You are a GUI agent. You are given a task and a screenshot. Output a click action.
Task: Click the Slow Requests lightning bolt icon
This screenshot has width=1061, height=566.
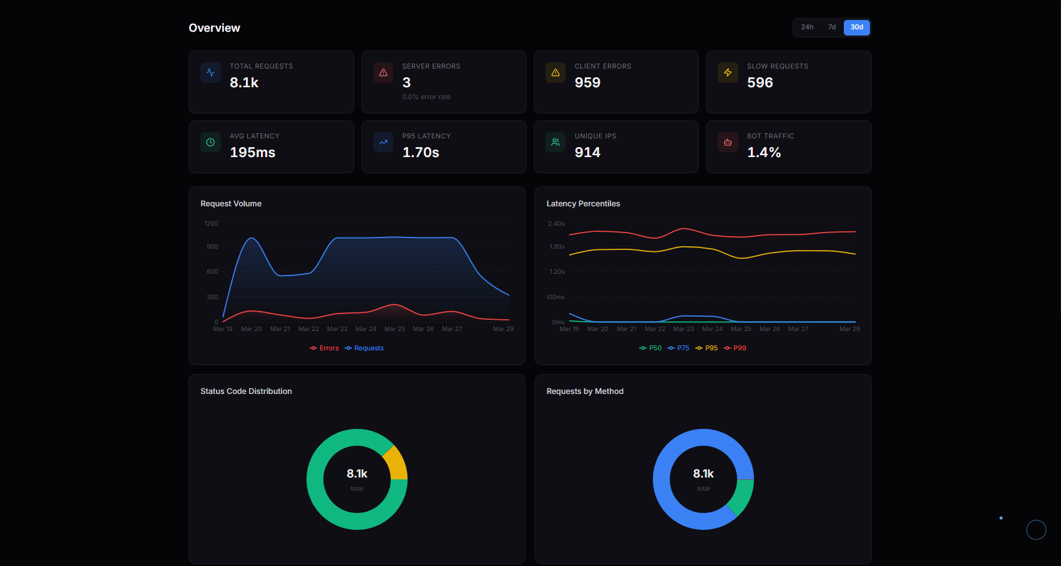728,73
